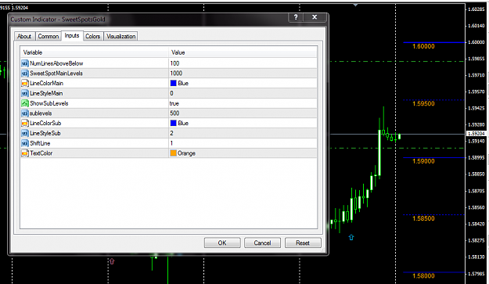The height and width of the screenshot is (284, 489).
Task: Click the 1.60000 orange level label on chart
Action: coord(423,46)
